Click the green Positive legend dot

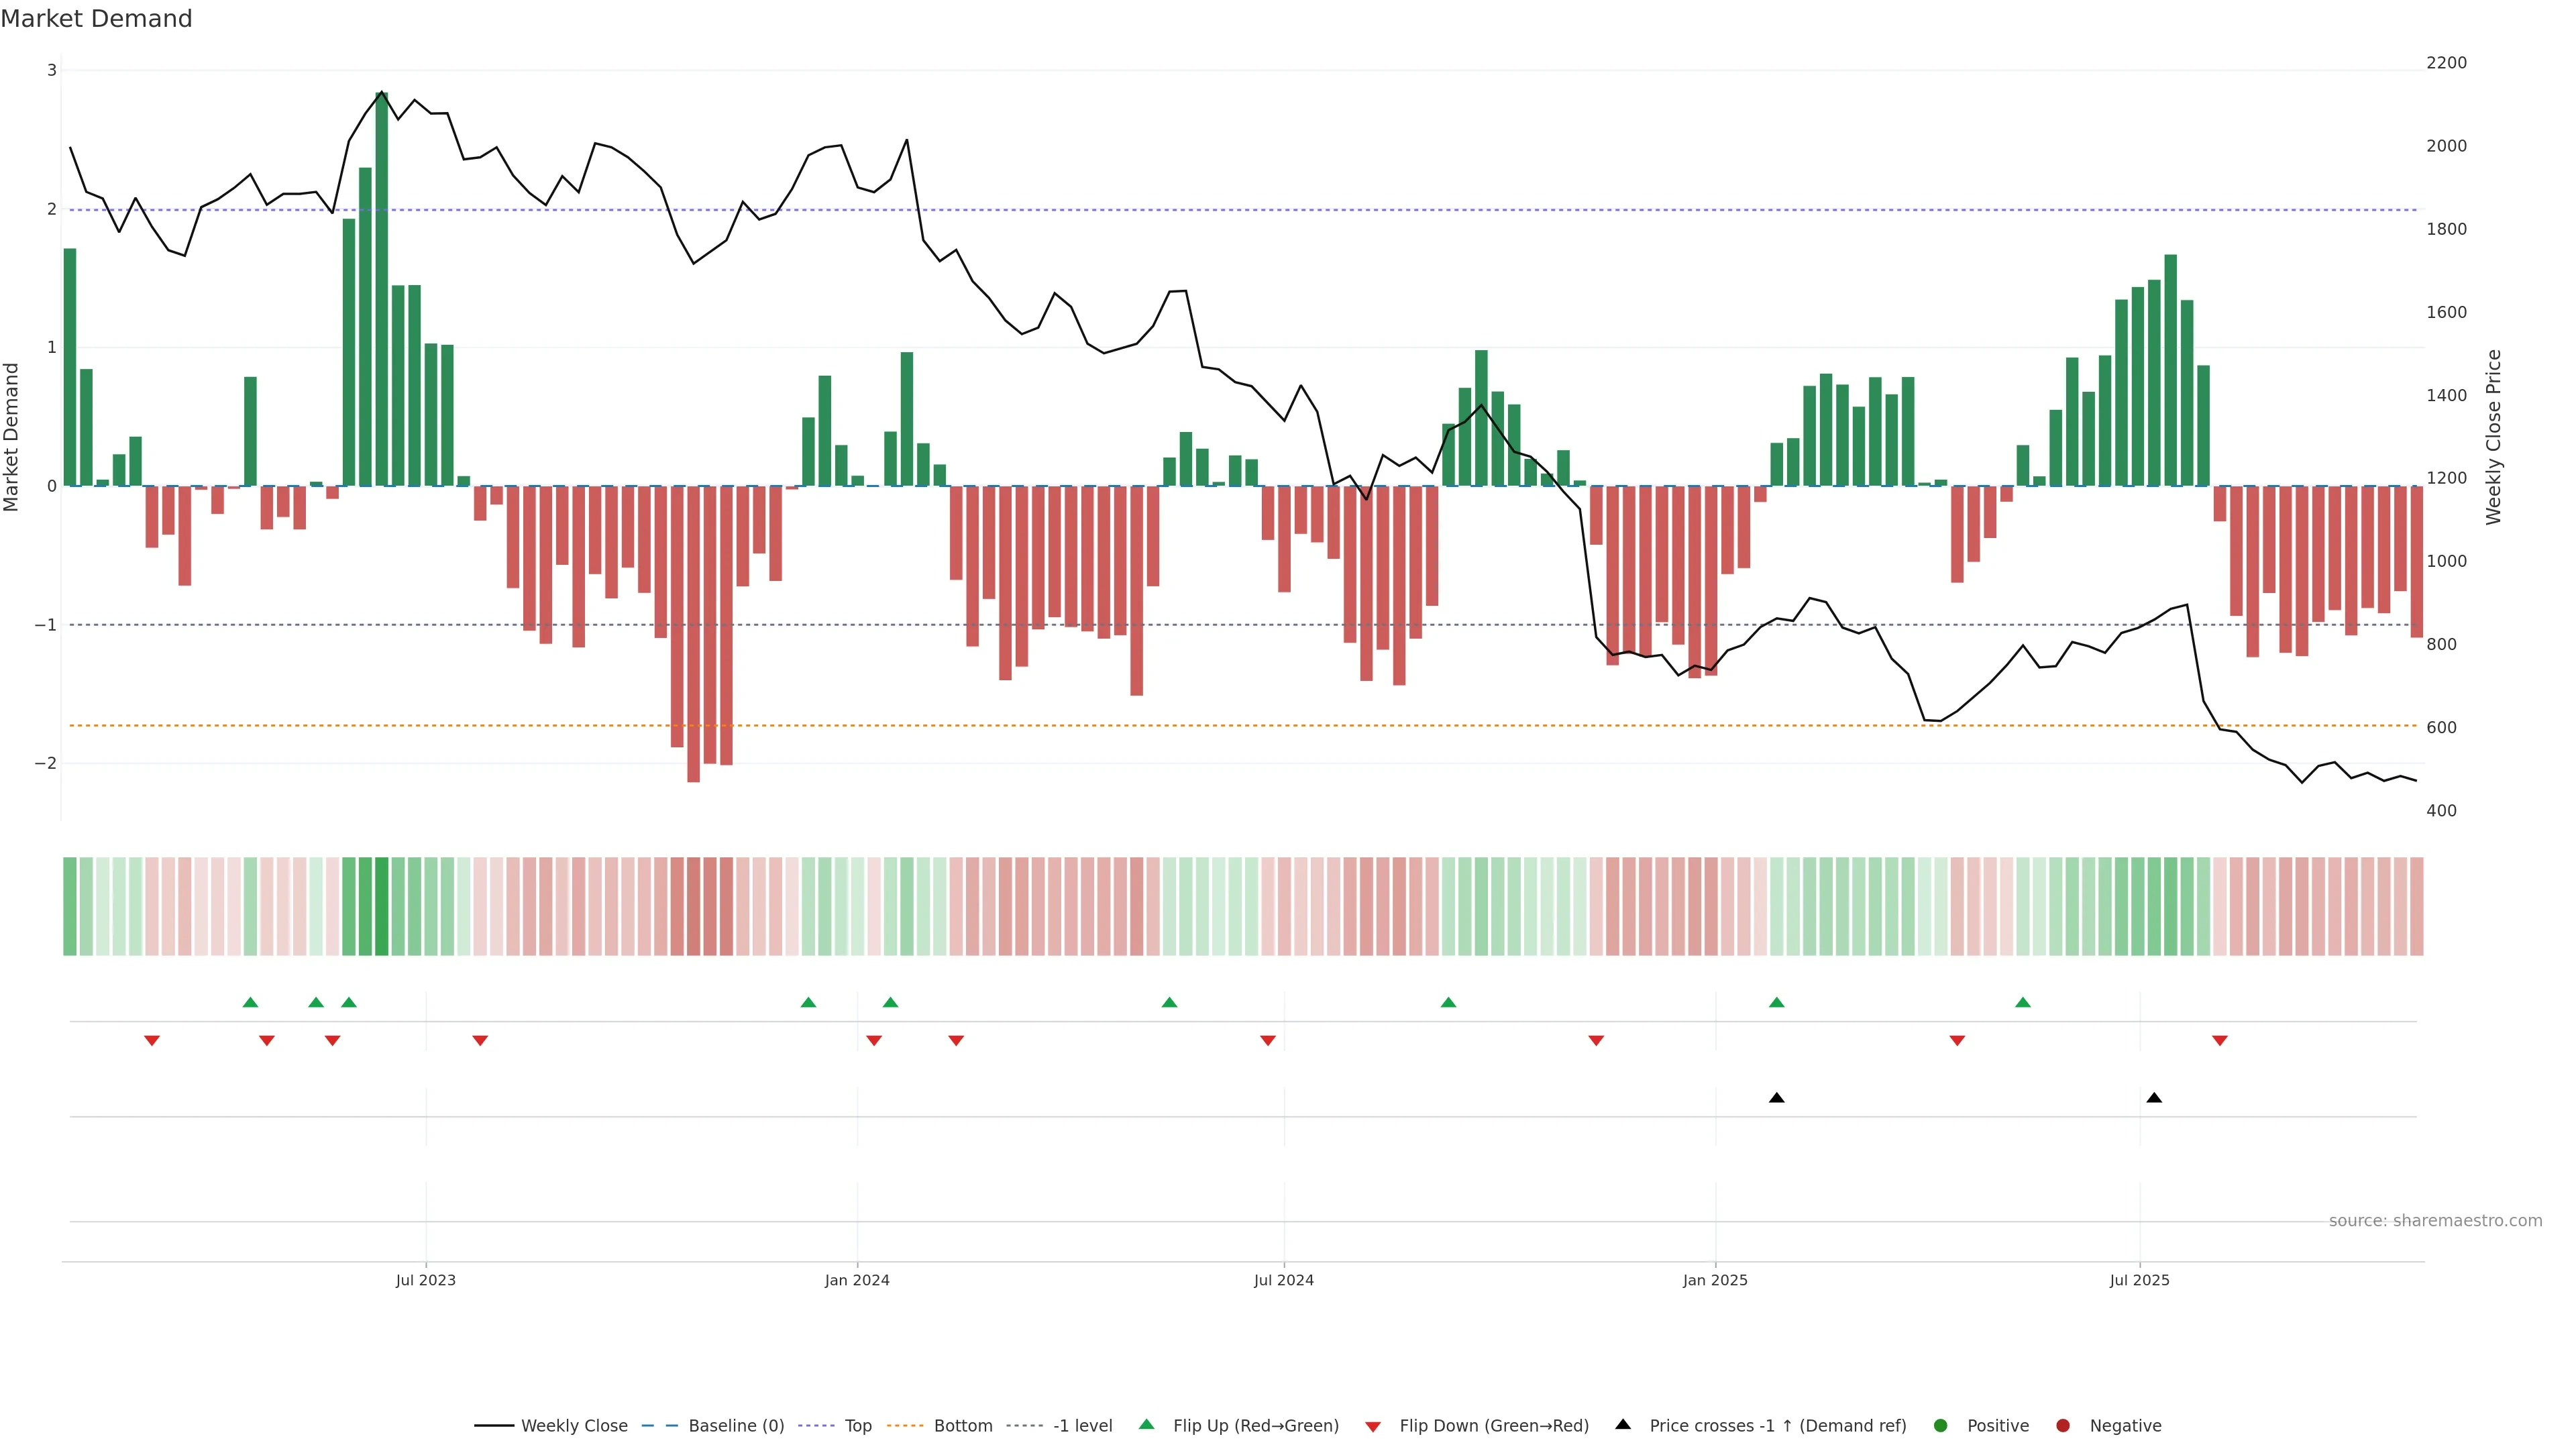click(1941, 1426)
